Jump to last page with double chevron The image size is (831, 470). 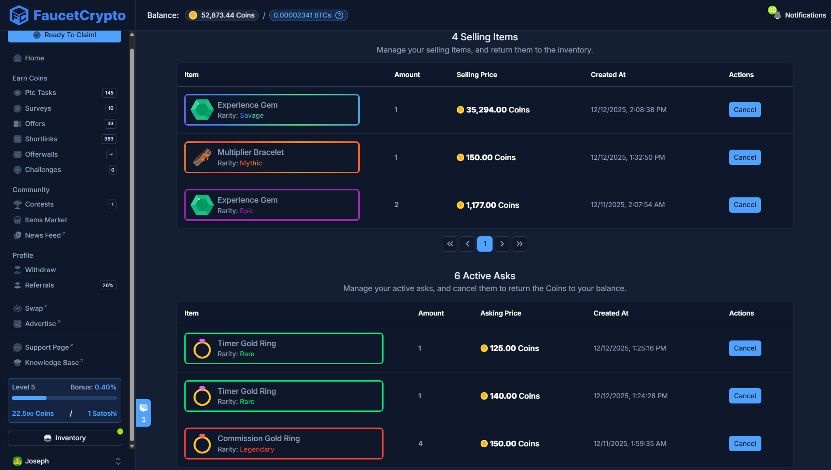[519, 244]
